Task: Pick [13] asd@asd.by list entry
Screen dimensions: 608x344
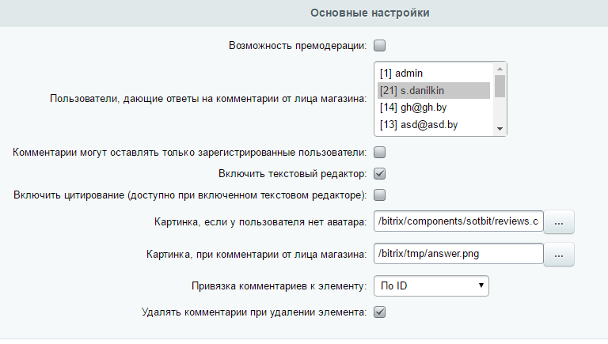Action: pyautogui.click(x=434, y=125)
